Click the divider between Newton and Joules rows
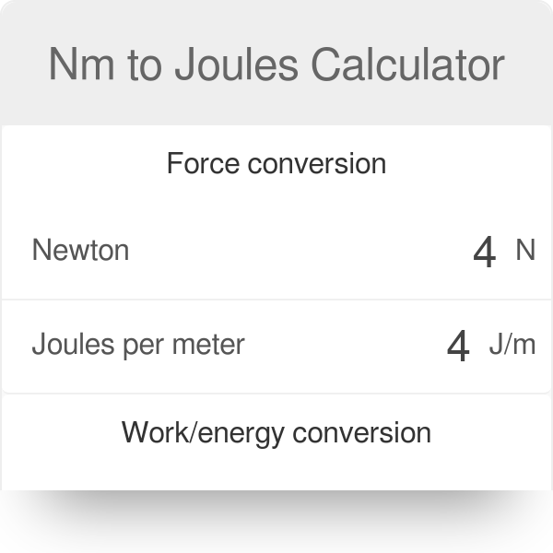 (x=276, y=299)
